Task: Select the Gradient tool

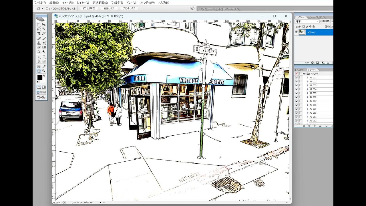Action: [x=44, y=47]
